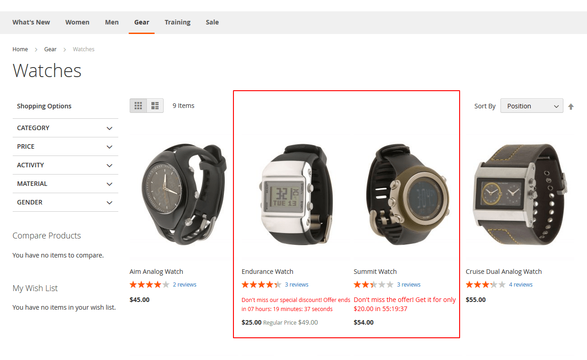The image size is (587, 360).
Task: Switch to grid view mode
Action: point(138,105)
